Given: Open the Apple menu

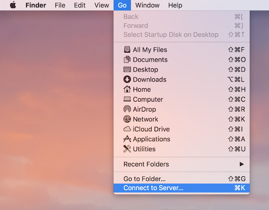Looking at the screenshot, I should pyautogui.click(x=13, y=5).
